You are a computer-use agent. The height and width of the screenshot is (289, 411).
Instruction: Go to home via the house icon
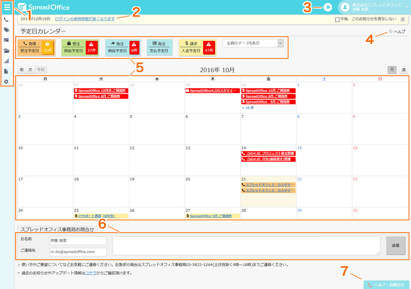coord(328,8)
